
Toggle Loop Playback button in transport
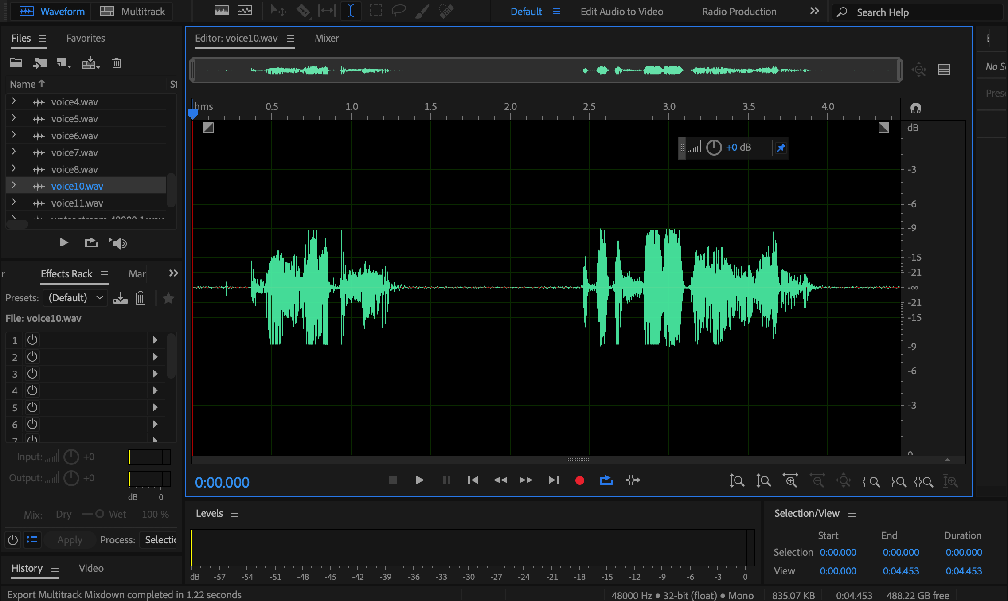[606, 480]
